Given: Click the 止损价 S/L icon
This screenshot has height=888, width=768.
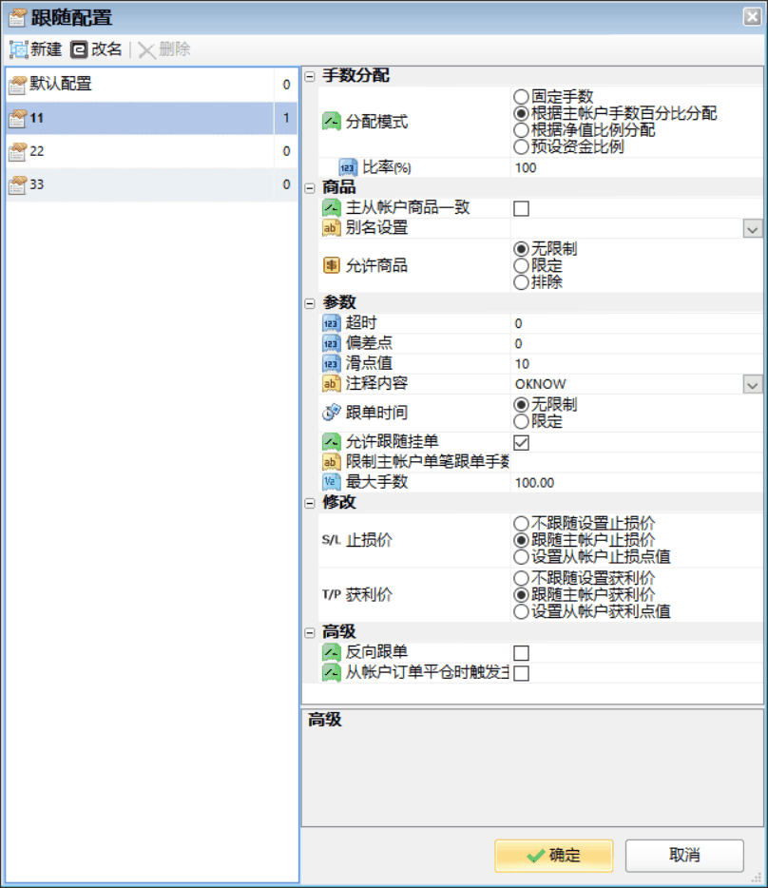Looking at the screenshot, I should pos(331,540).
